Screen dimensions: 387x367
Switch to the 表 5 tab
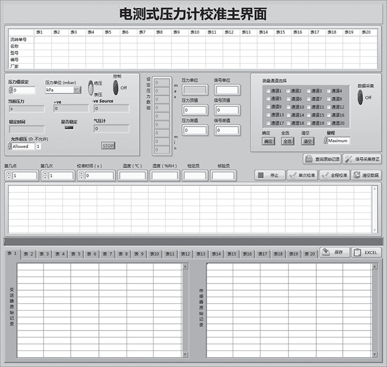[75, 254]
